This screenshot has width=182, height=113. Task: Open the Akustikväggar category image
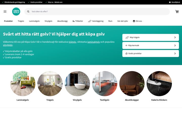[x=132, y=83]
